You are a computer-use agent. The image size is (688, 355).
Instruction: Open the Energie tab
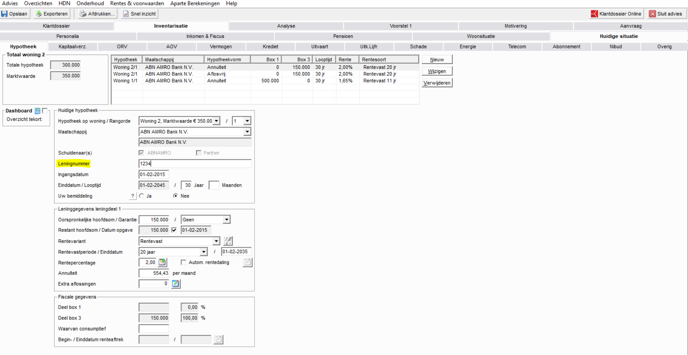468,47
